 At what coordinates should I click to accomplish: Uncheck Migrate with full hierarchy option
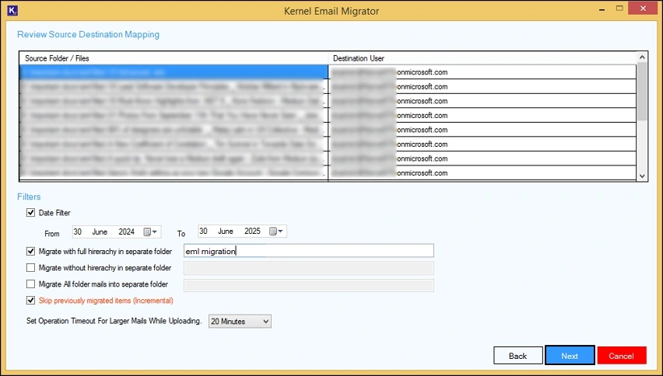[30, 251]
